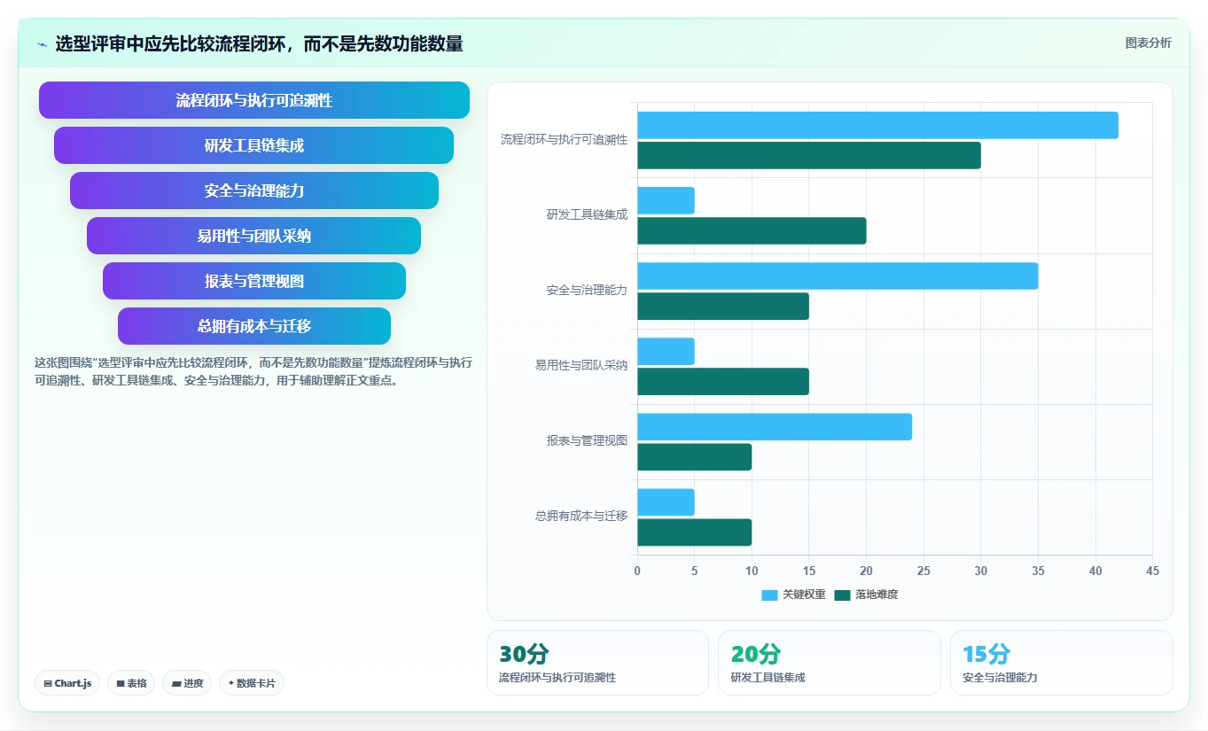Screen dimensions: 1208x731
Task: Click the chart y-axis label 流程闭环与执行可追溯性
Action: coord(564,140)
